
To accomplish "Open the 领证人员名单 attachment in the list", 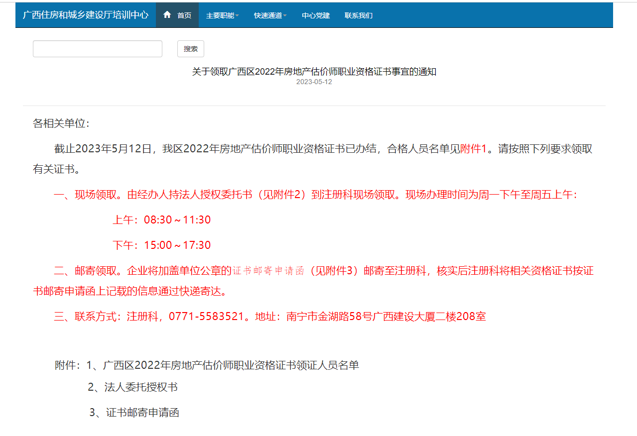I will pos(231,365).
